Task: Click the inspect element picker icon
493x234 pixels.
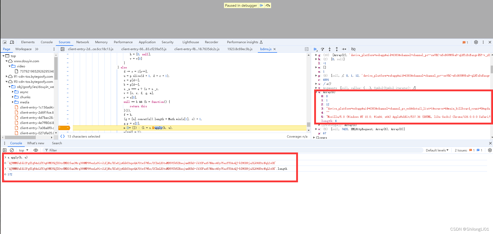Action: (x=5, y=42)
